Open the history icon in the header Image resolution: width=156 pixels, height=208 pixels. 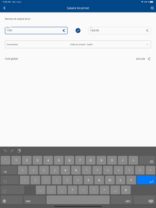(152, 8)
